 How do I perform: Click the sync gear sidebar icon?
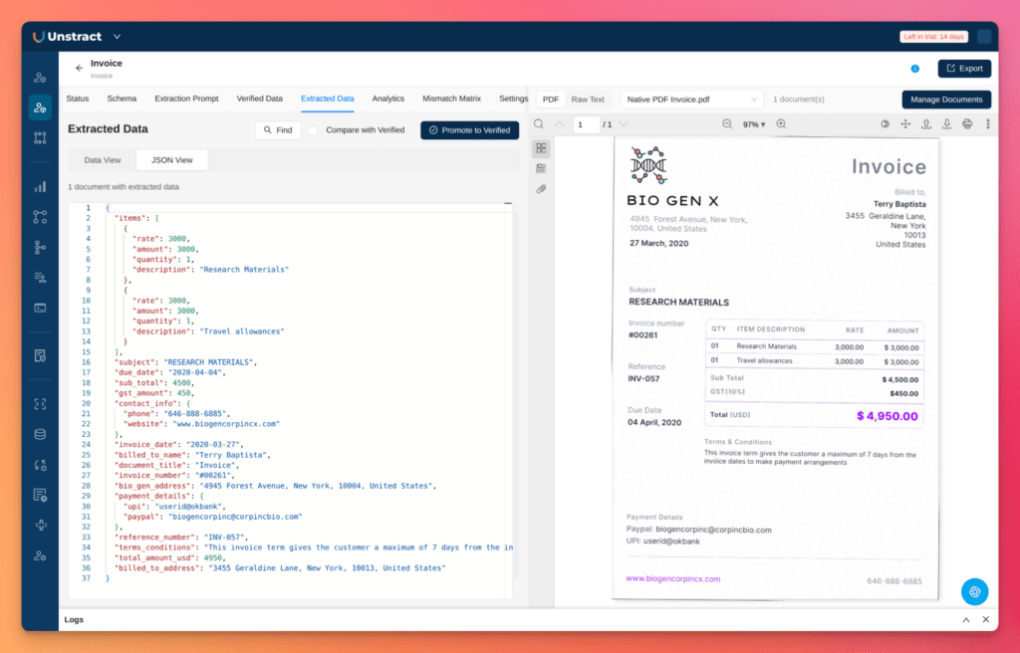[40, 465]
